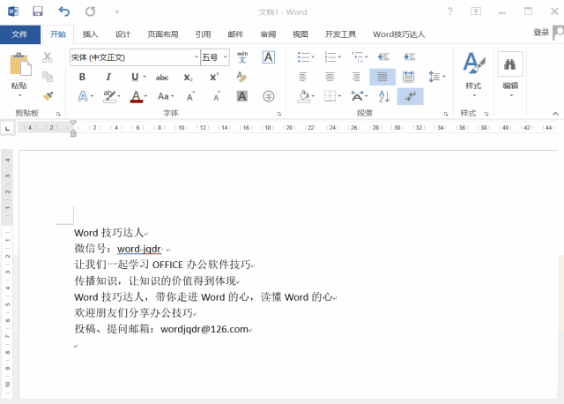Click the distributed alignment icon
Viewport: 564px width, 404px height.
point(409,77)
